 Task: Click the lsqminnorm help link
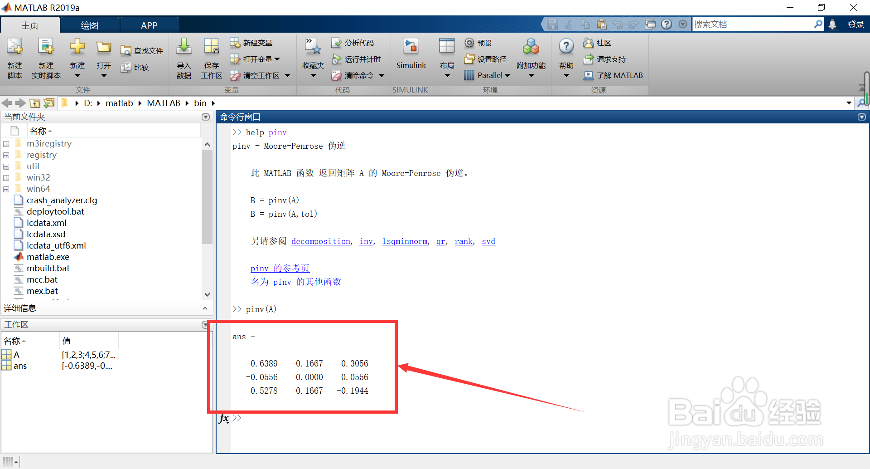405,241
